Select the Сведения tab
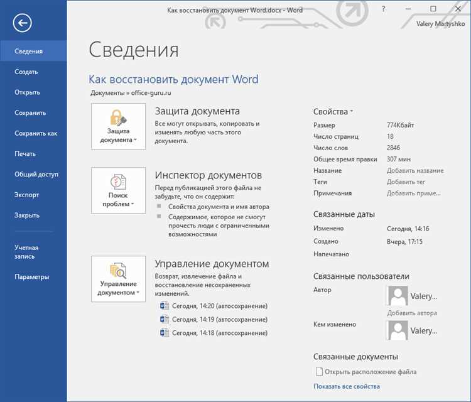Viewport: 471px width, 402px height. pyautogui.click(x=33, y=51)
